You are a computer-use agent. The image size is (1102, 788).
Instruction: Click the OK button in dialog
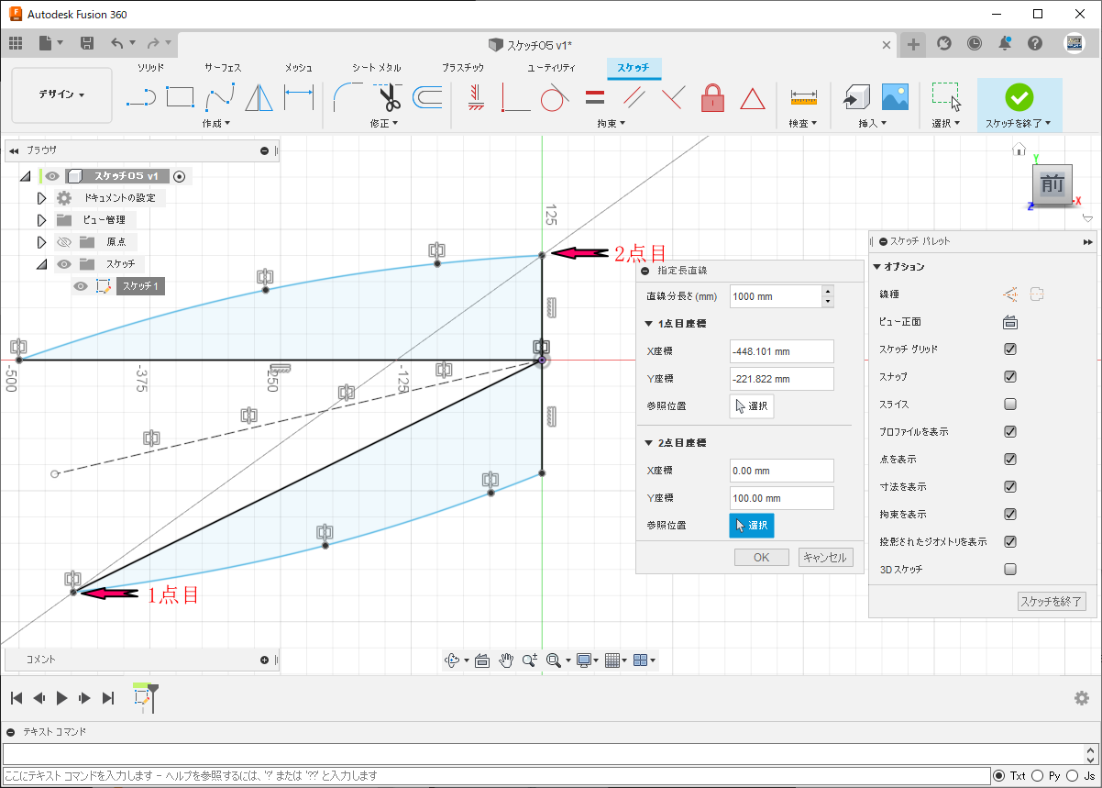762,557
